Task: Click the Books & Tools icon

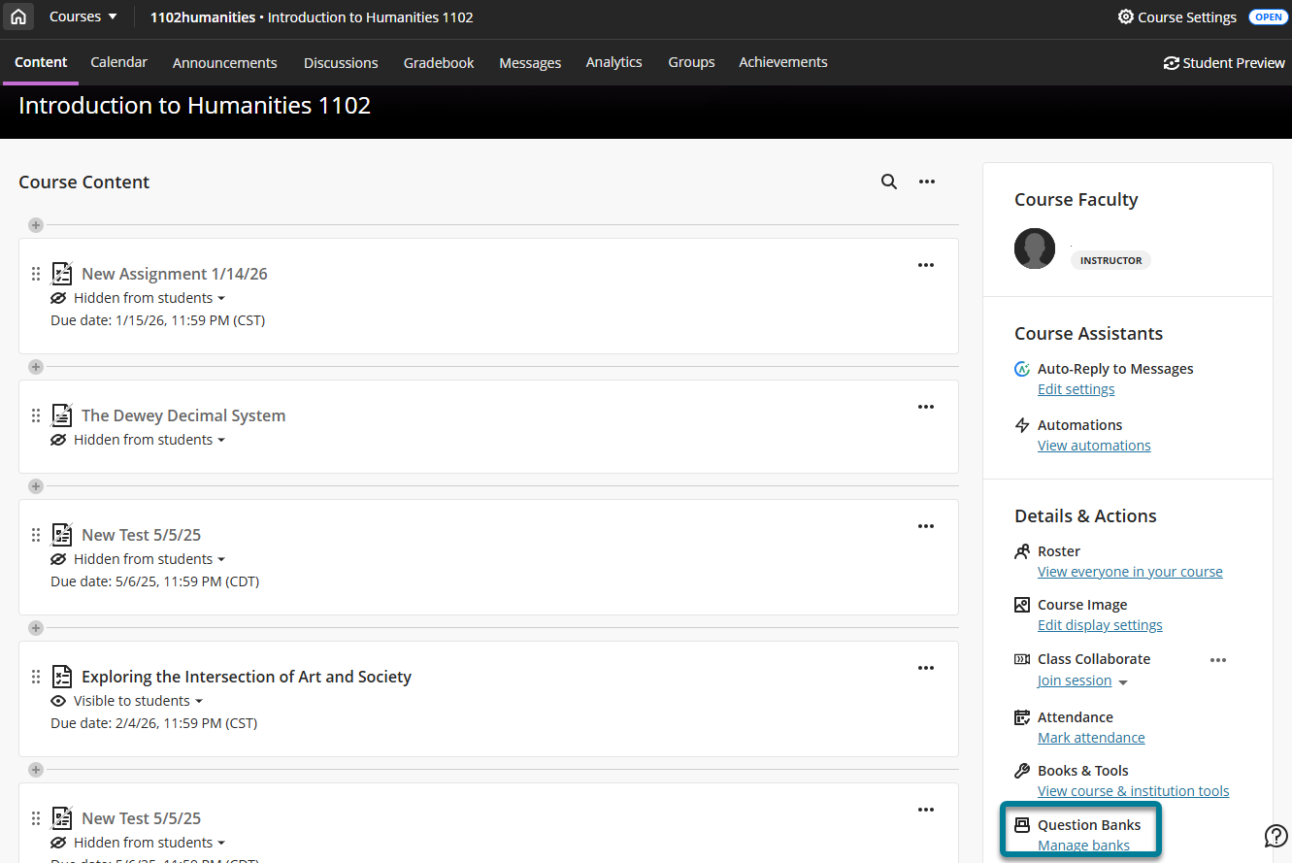Action: click(1020, 770)
